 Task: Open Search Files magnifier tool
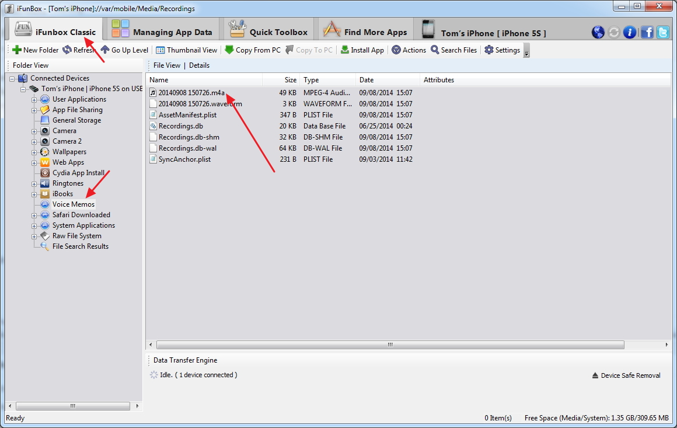click(435, 50)
